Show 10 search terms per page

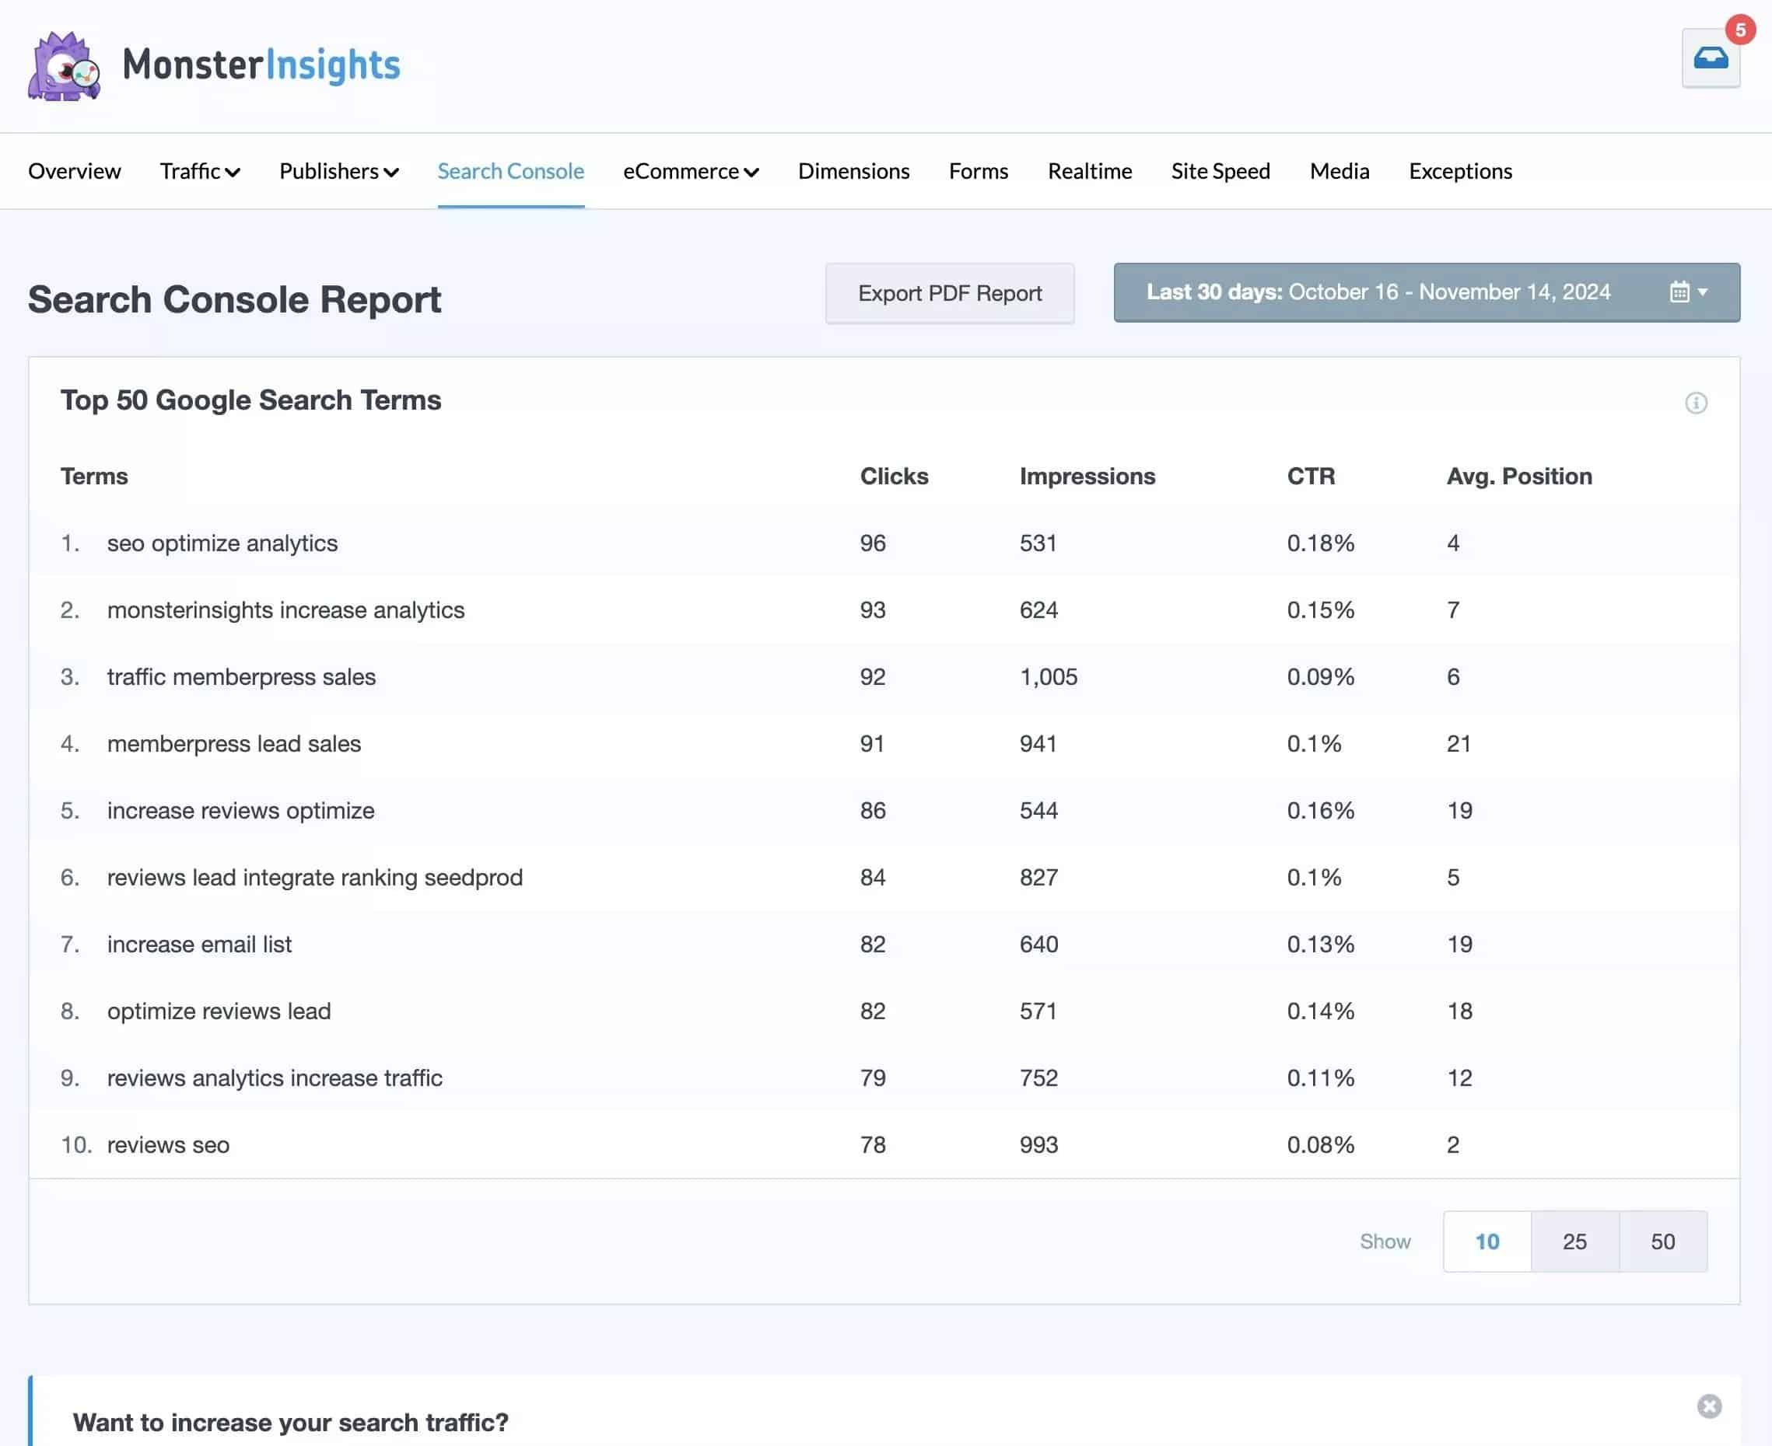1486,1241
